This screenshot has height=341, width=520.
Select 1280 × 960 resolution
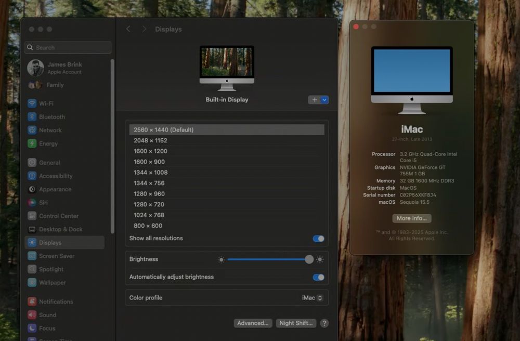[227, 193]
